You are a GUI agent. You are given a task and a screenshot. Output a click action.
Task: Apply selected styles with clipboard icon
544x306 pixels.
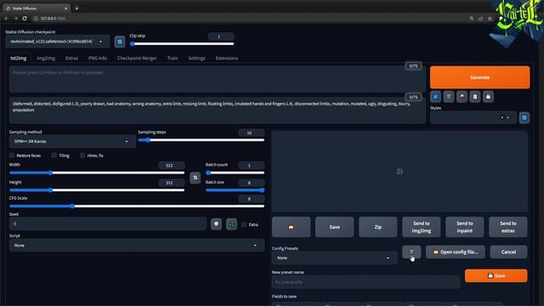pyautogui.click(x=475, y=97)
